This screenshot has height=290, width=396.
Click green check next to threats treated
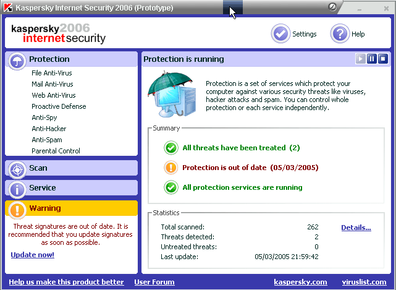[x=171, y=148]
